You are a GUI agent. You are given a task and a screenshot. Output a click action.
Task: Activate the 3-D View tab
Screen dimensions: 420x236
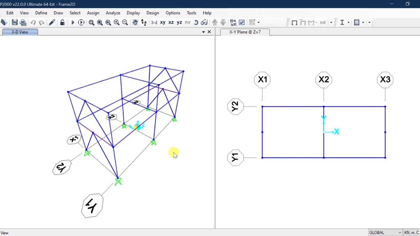point(20,32)
